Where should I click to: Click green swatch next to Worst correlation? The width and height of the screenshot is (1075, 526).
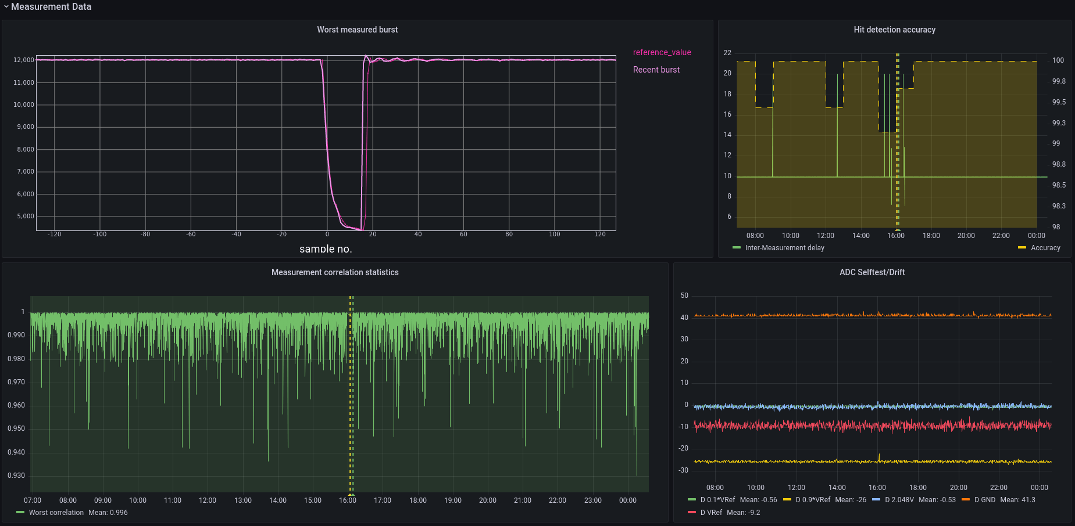coord(20,513)
